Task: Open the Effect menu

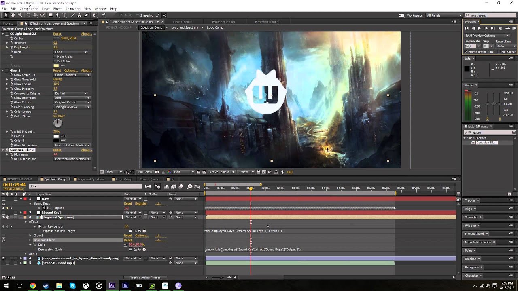Action: pyautogui.click(x=57, y=8)
